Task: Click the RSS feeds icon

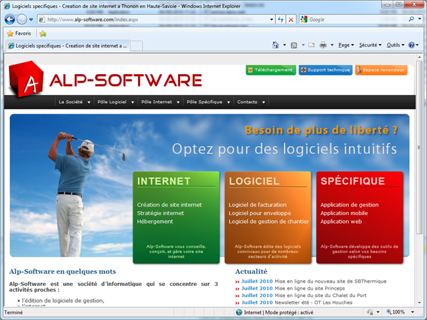Action: 294,45
